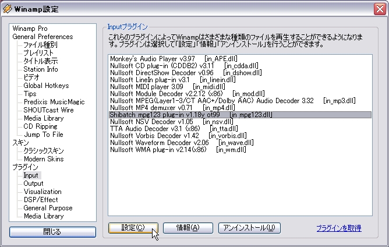Select Media Library under General Preferences
The height and width of the screenshot is (247, 389).
(44, 118)
